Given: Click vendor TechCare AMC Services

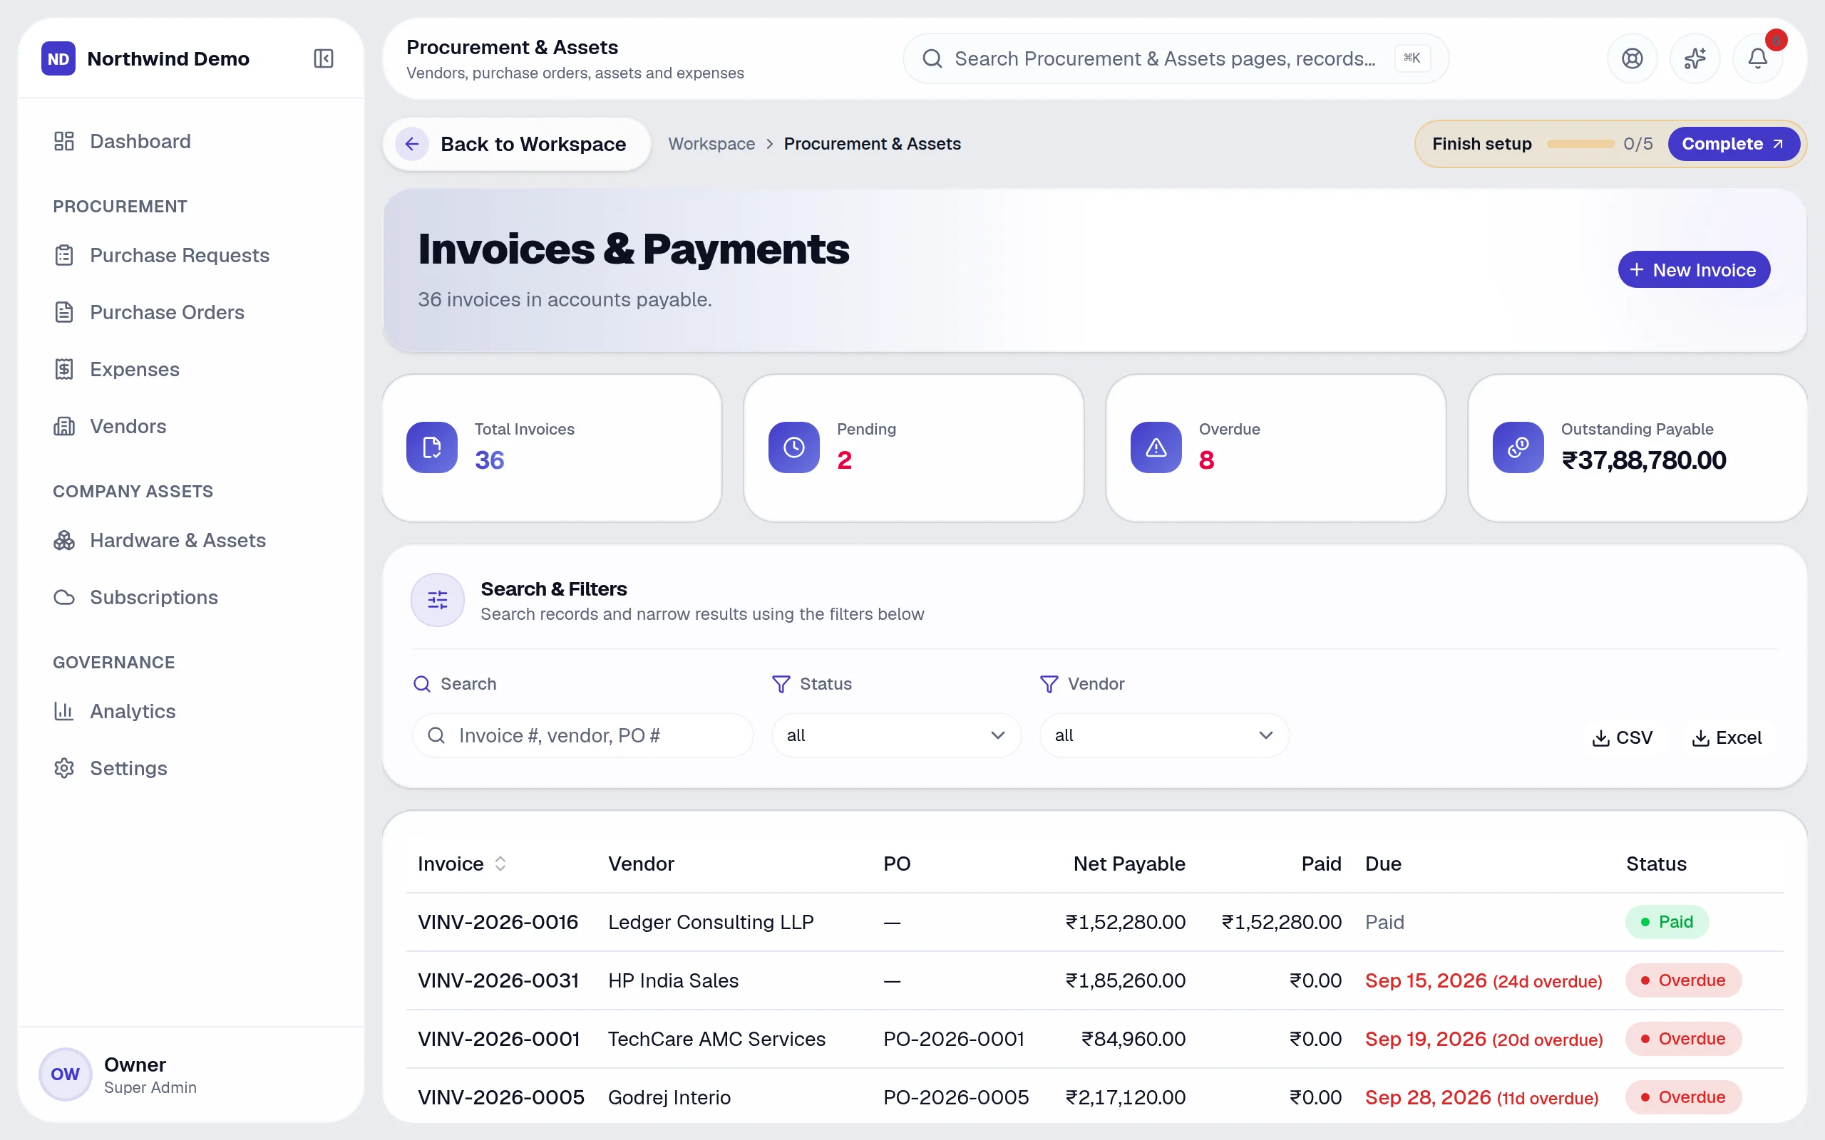Looking at the screenshot, I should click(716, 1039).
